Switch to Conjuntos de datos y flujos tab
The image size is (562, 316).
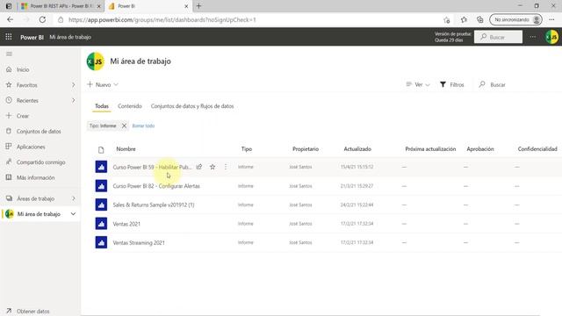[x=192, y=106]
